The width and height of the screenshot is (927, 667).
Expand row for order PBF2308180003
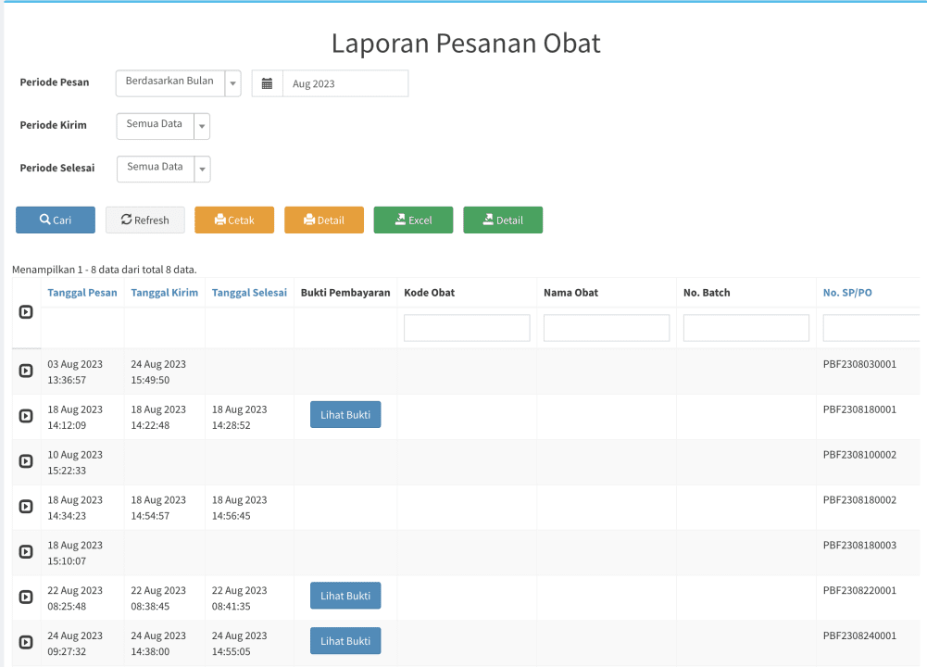[26, 552]
